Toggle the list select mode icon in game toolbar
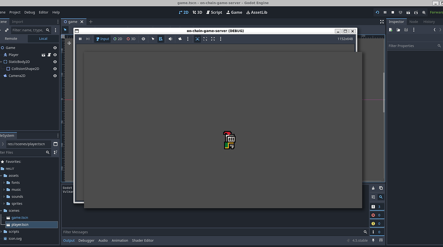Image resolution: width=443 pixels, height=247 pixels. tap(161, 39)
